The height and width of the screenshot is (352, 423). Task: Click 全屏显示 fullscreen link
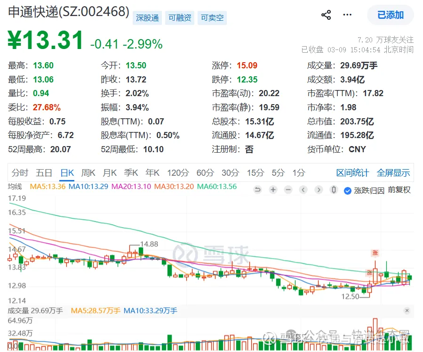[x=393, y=172]
